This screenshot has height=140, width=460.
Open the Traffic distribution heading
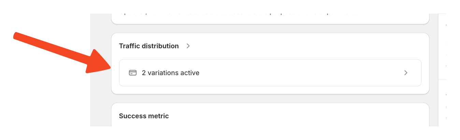click(x=149, y=46)
